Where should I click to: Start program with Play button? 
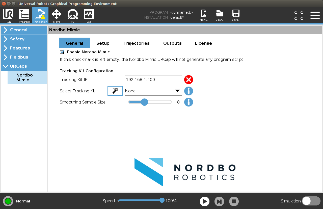pos(205,201)
